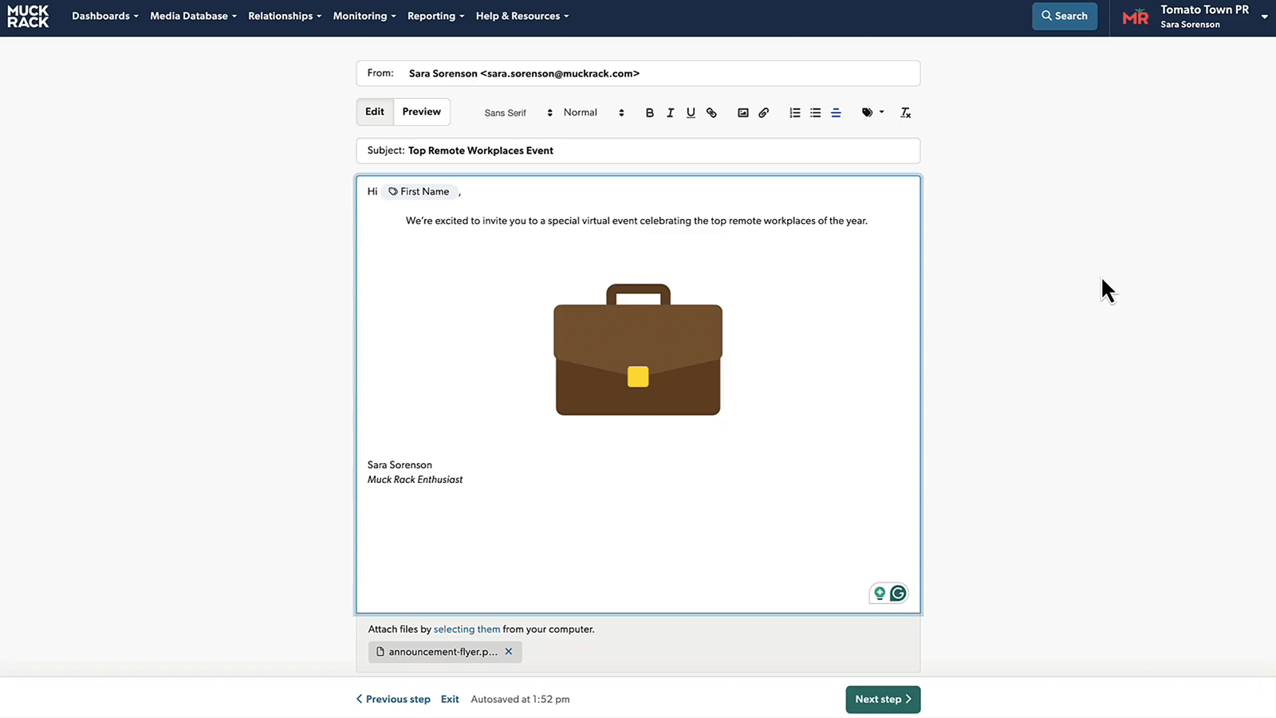
Task: Click the selecting them attachment link
Action: click(467, 629)
